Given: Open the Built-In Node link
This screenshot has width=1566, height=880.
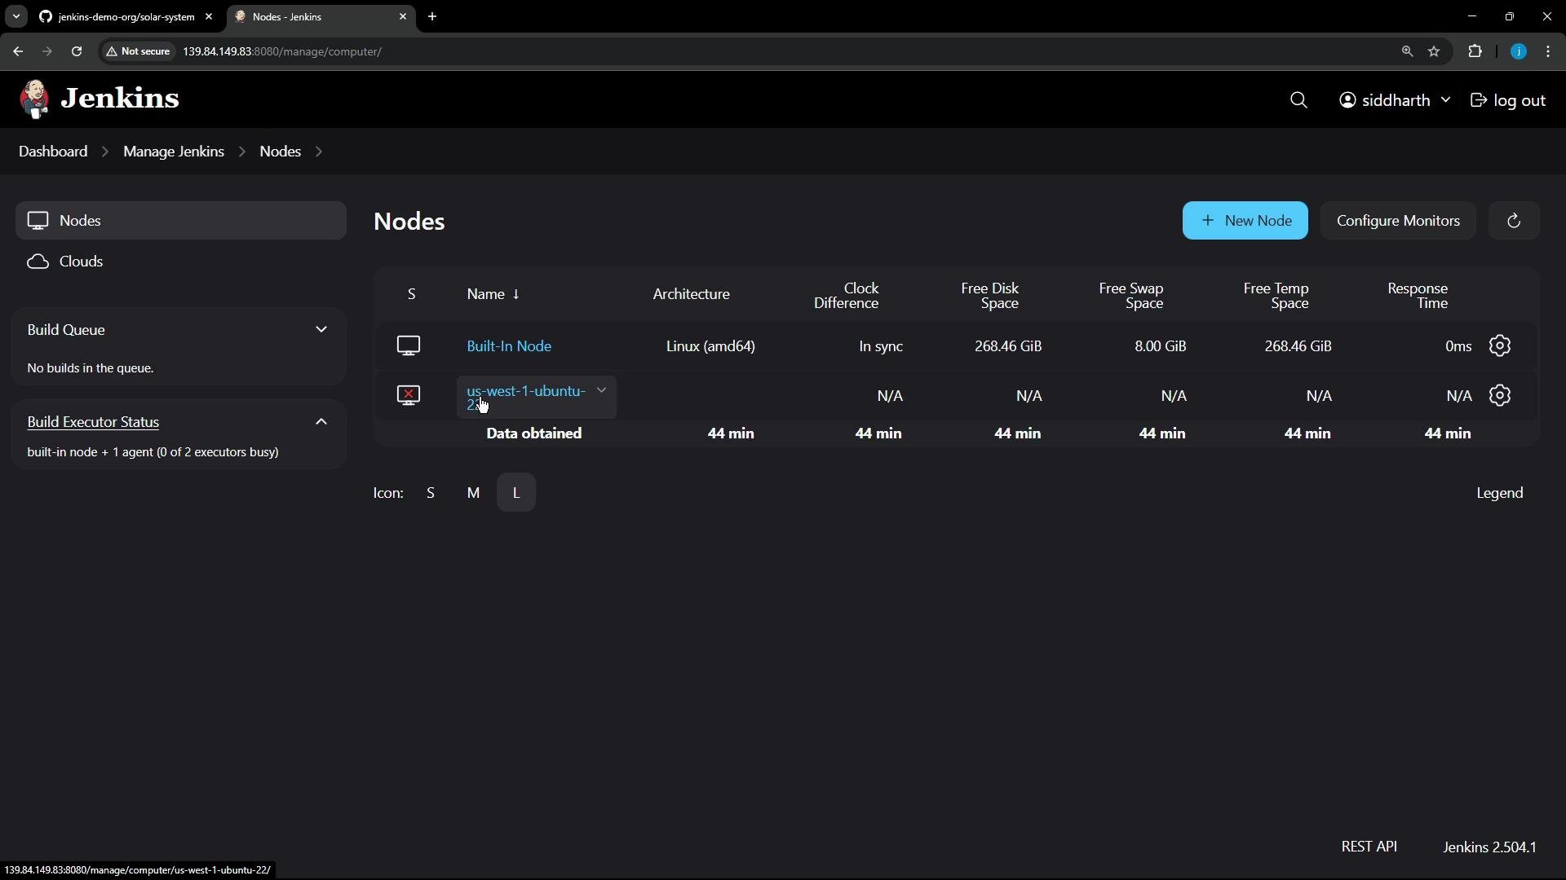Looking at the screenshot, I should pyautogui.click(x=509, y=346).
